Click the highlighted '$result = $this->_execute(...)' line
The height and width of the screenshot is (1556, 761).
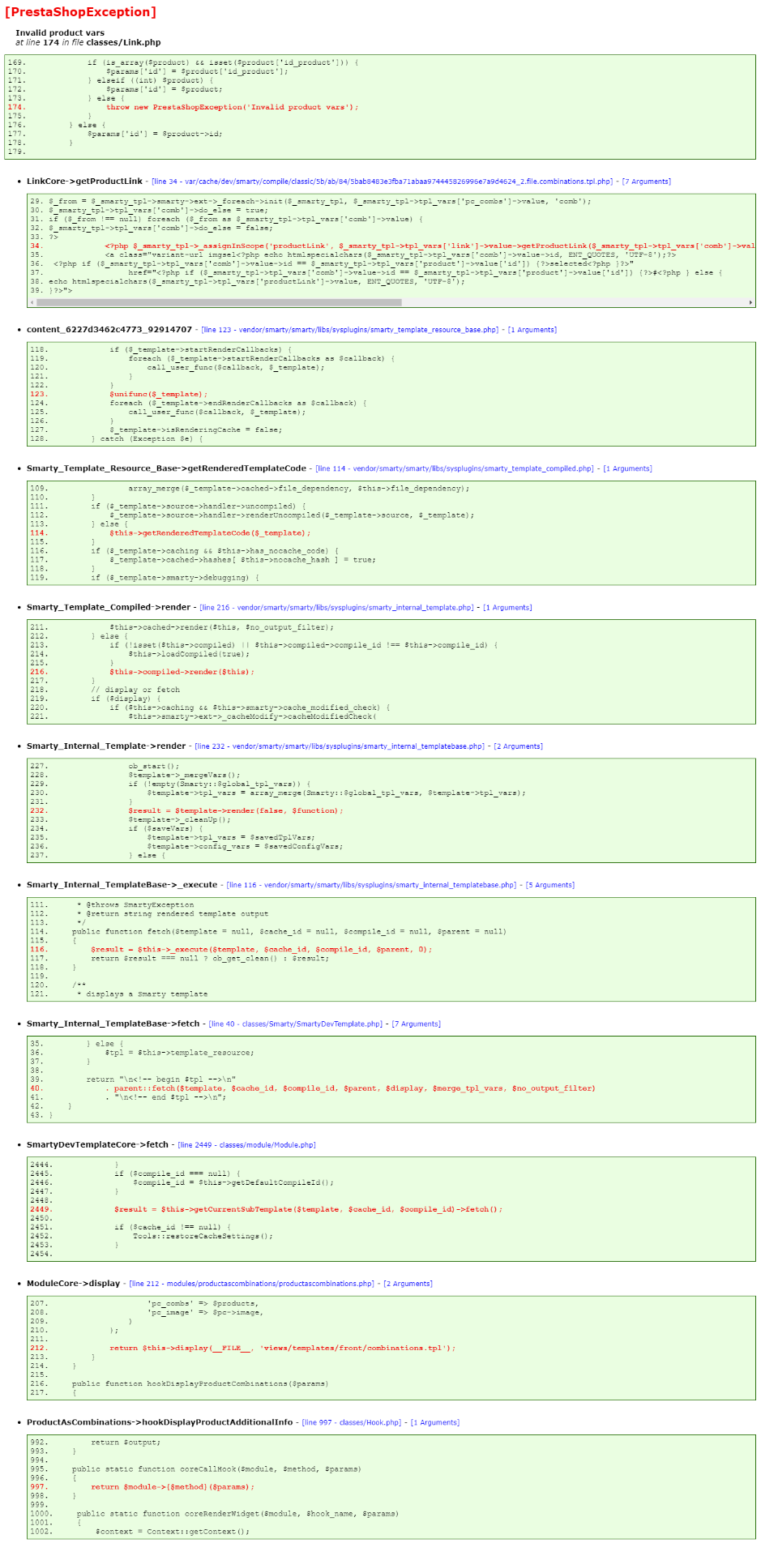pos(261,949)
